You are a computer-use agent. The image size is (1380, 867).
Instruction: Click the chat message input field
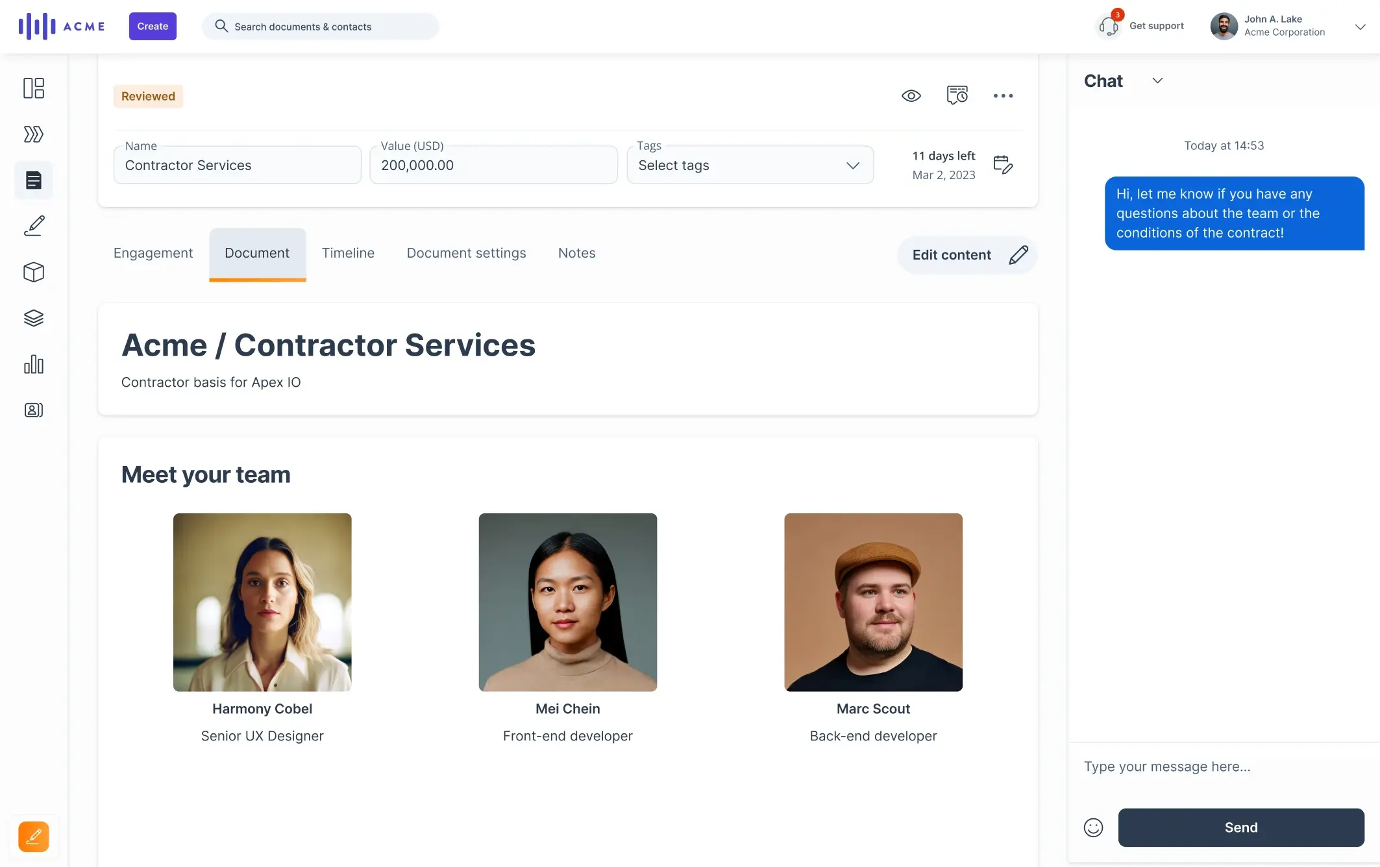pyautogui.click(x=1223, y=767)
